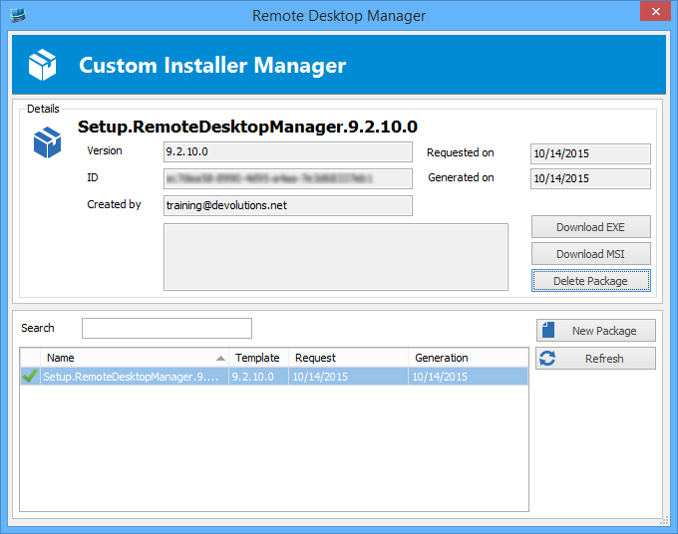Click the package box icon in header
This screenshot has height=534, width=678.
(43, 66)
